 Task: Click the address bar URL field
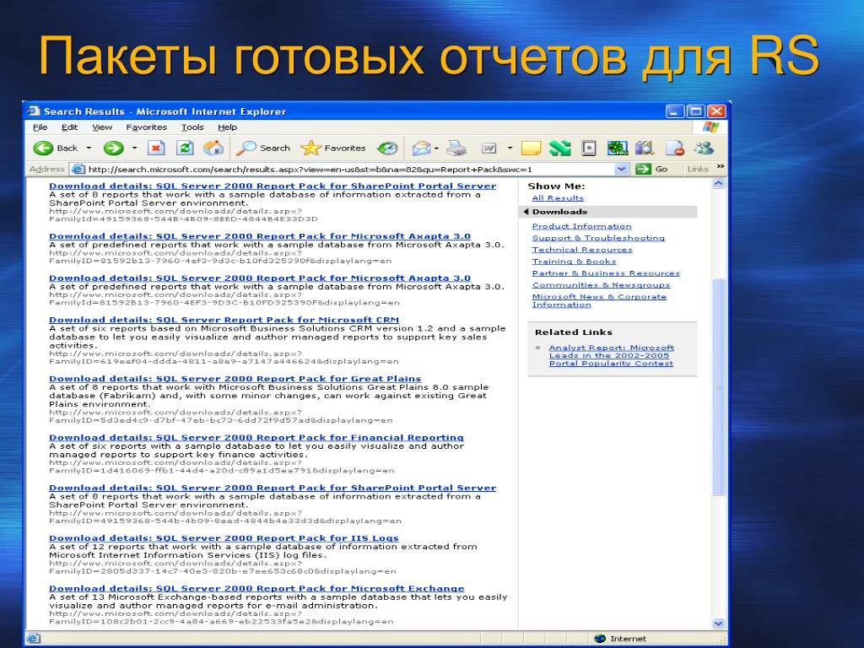pos(350,169)
